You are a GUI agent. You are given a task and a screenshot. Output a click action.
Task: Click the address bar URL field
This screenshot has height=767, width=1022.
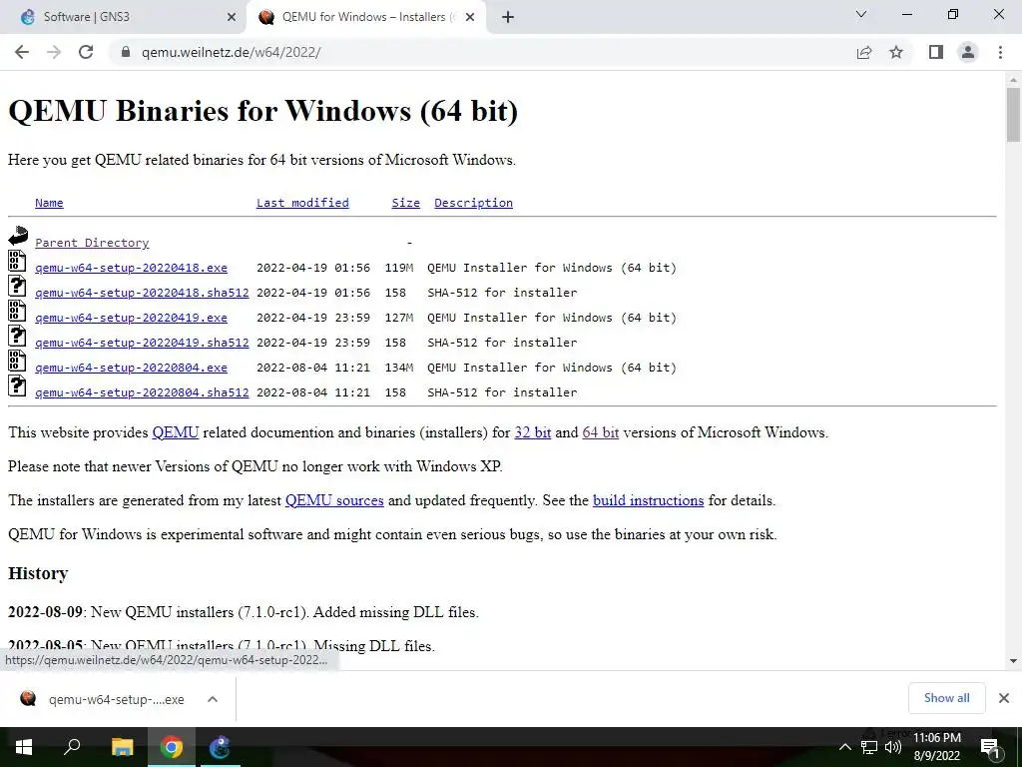482,52
